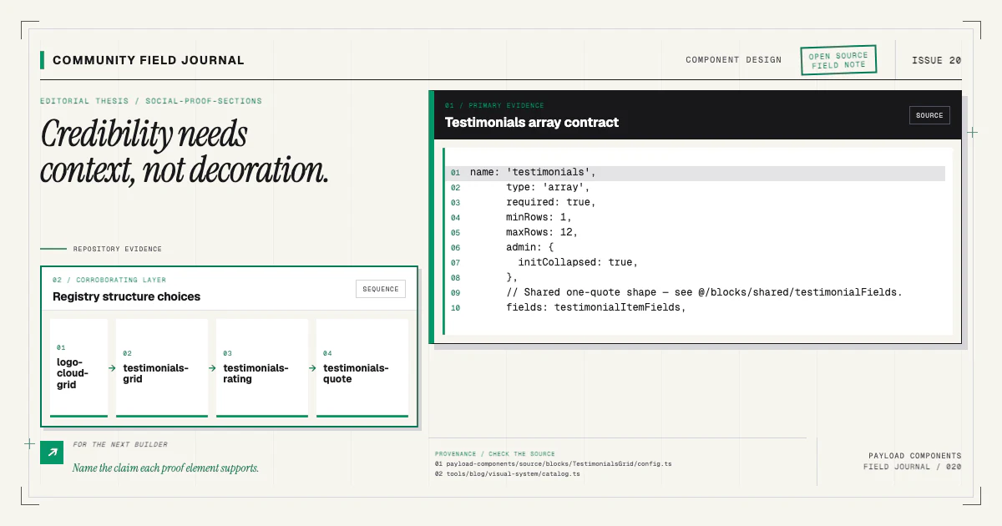Click the SOURCE button in code header
The width and height of the screenshot is (1002, 526).
click(929, 115)
